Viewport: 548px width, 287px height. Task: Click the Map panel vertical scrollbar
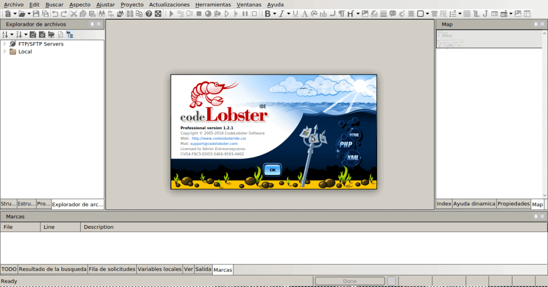click(545, 114)
